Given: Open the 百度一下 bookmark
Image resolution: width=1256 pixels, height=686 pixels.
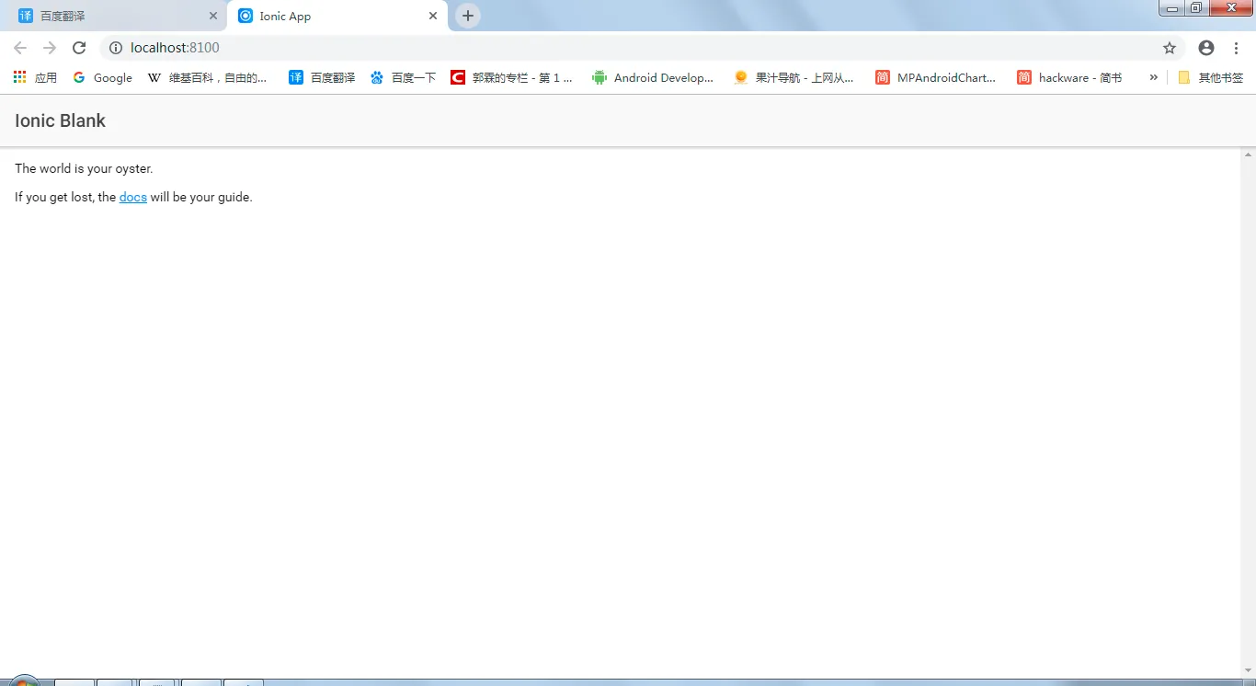Looking at the screenshot, I should point(403,78).
